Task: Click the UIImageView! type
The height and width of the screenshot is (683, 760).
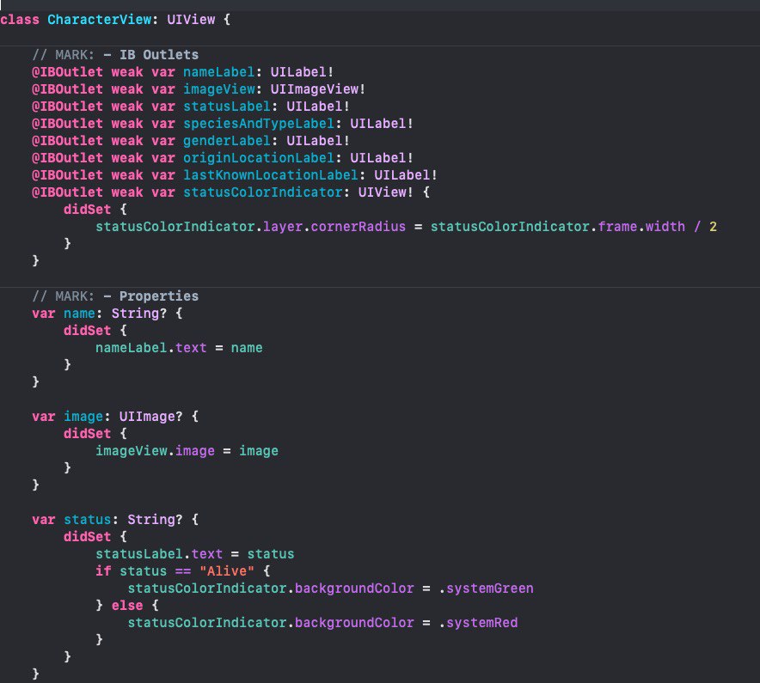Action: click(x=318, y=89)
